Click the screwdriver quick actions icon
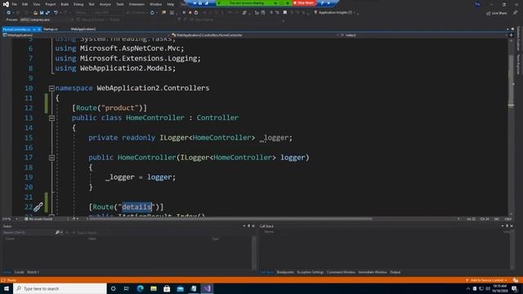The height and width of the screenshot is (294, 523). pyautogui.click(x=38, y=207)
